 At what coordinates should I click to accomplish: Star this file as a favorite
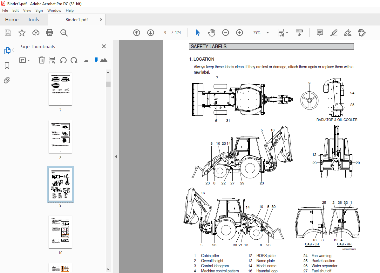(22, 33)
